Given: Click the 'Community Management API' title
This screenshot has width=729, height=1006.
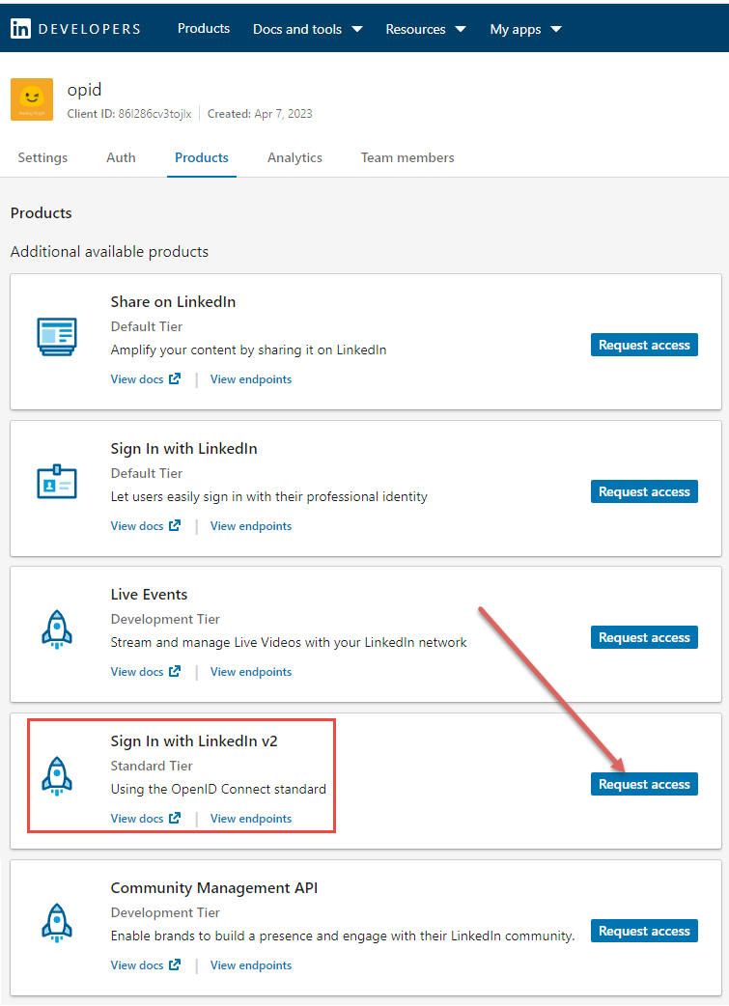Looking at the screenshot, I should (214, 888).
